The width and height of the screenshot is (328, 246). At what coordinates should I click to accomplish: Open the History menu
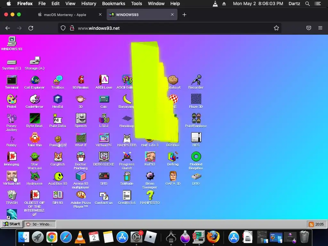(x=89, y=4)
